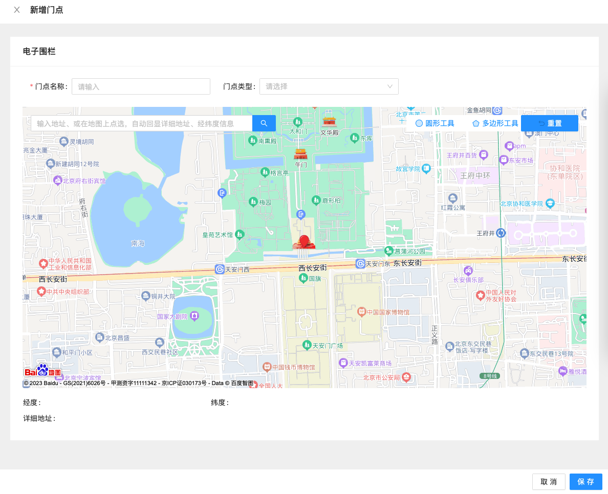This screenshot has width=608, height=494.
Task: Open the 门点类型 dropdown
Action: coord(329,86)
